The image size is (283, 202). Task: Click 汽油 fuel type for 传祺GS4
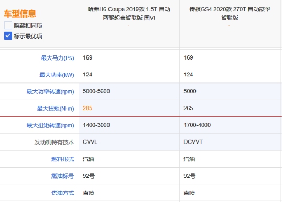pos(189,159)
